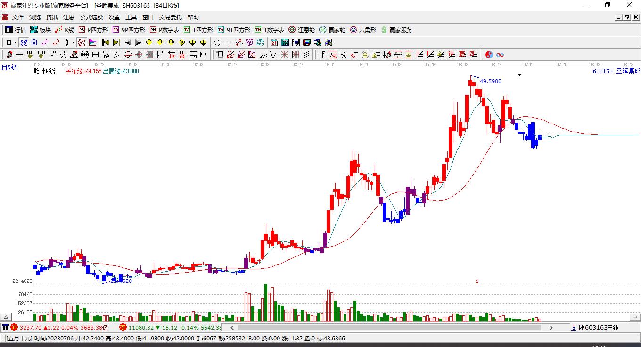Click the yellow diamond left-arrow icon
The width and height of the screenshot is (641, 347).
(x=149, y=42)
